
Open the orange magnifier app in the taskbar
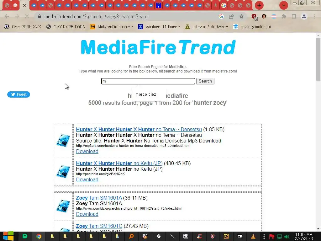(x=131, y=236)
